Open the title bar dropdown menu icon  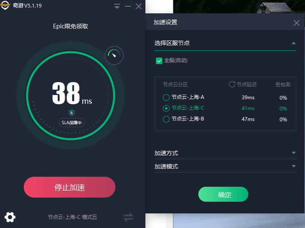tap(117, 6)
